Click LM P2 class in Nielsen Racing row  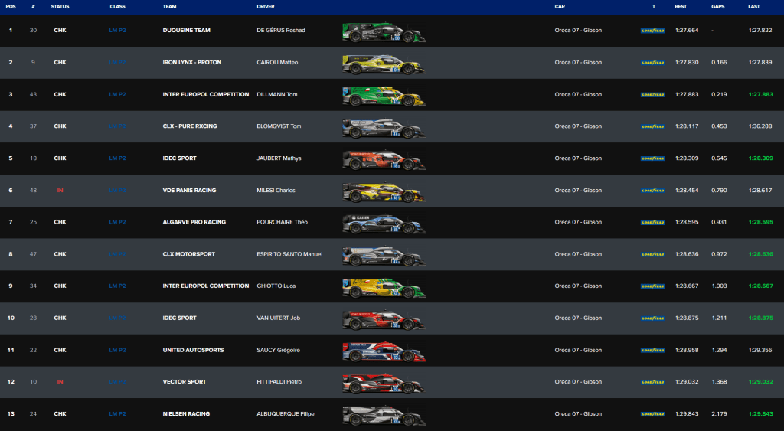[117, 414]
